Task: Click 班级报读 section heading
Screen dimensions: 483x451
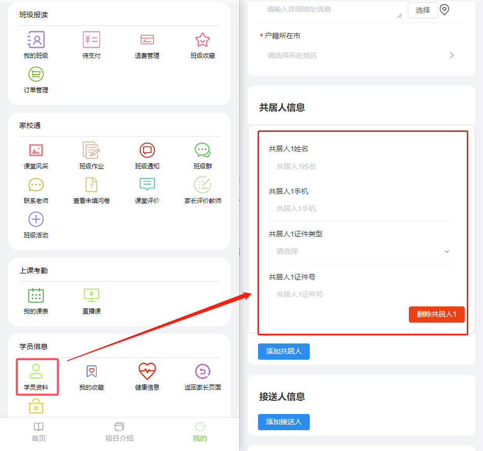Action: [x=34, y=15]
